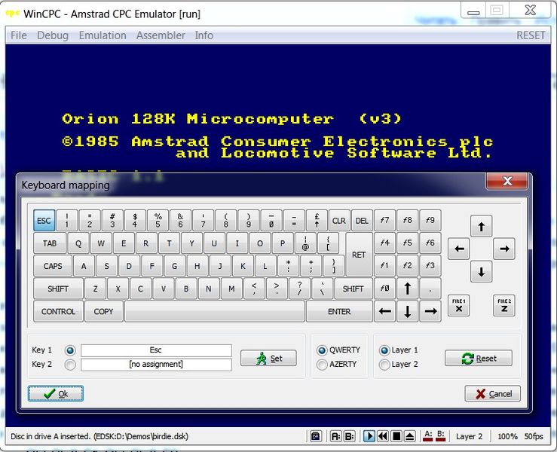
Task: Select the joystick left arrow in right cluster
Action: (458, 249)
